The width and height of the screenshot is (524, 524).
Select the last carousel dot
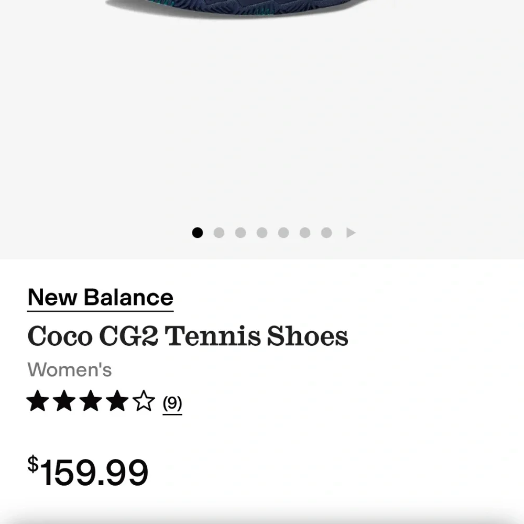click(x=326, y=233)
